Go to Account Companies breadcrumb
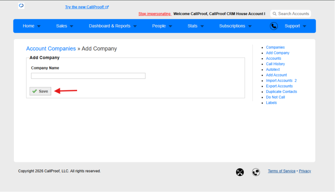The width and height of the screenshot is (335, 192). 51,49
